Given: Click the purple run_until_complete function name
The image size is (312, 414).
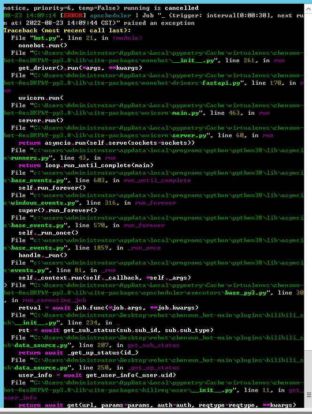Looking at the screenshot, I should [x=157, y=180].
